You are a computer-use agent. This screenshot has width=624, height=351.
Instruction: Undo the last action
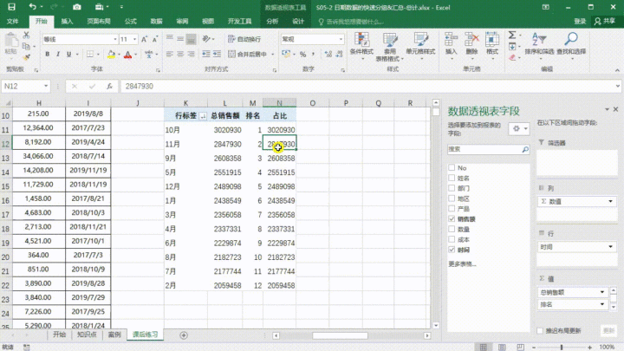(x=33, y=7)
